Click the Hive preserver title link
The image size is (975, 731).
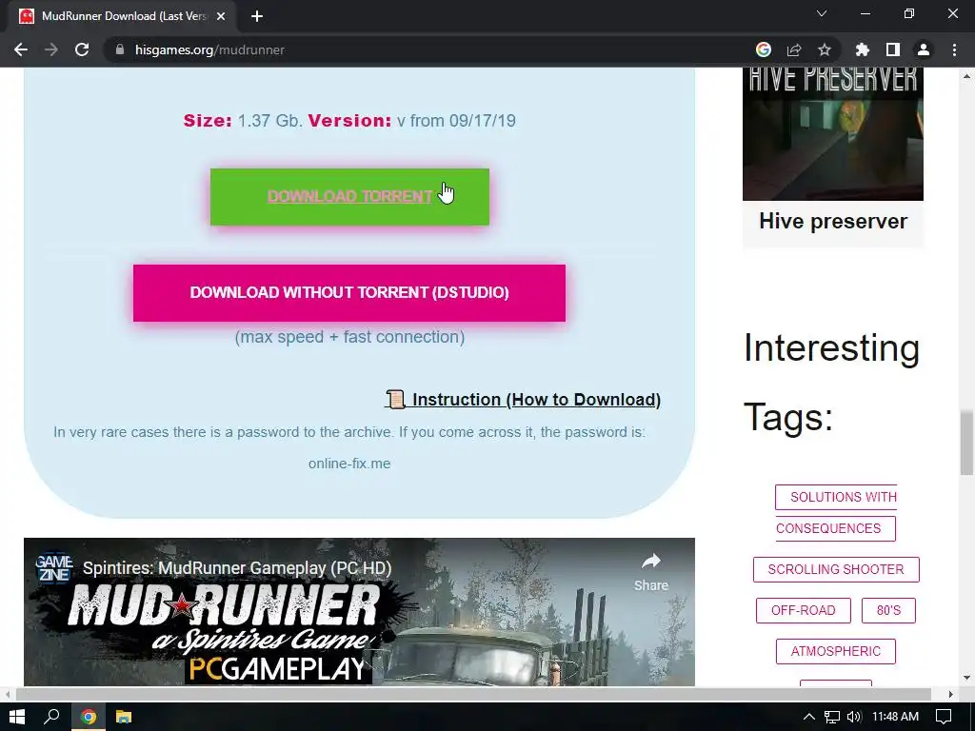pyautogui.click(x=832, y=221)
